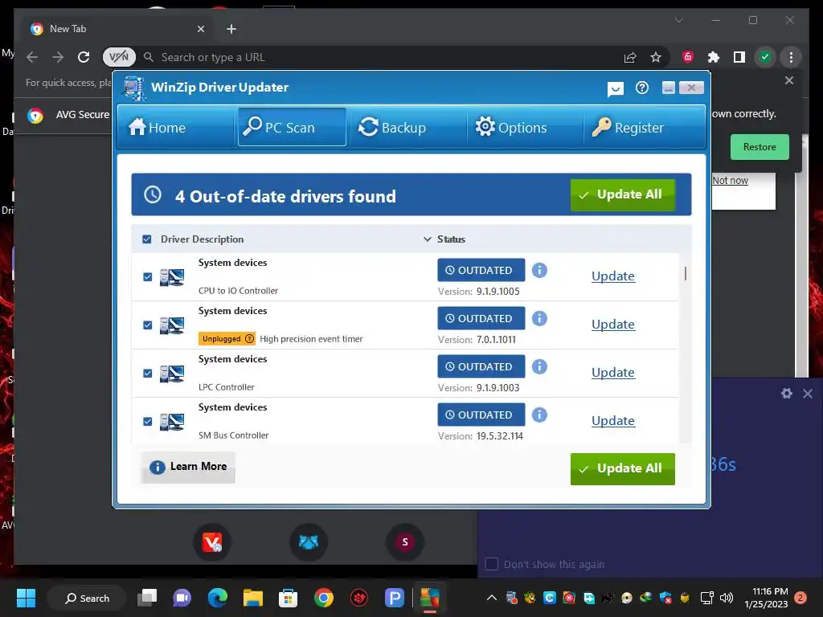Viewport: 823px width, 617px height.
Task: Click Update link for CPU to IO Controller
Action: click(x=613, y=276)
